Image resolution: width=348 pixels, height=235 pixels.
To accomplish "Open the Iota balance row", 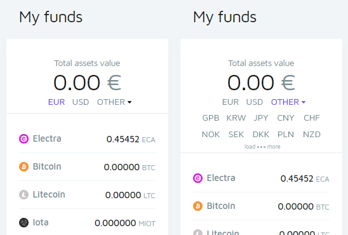I will tap(87, 222).
